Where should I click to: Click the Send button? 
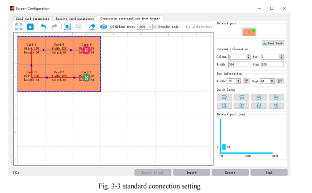269,172
